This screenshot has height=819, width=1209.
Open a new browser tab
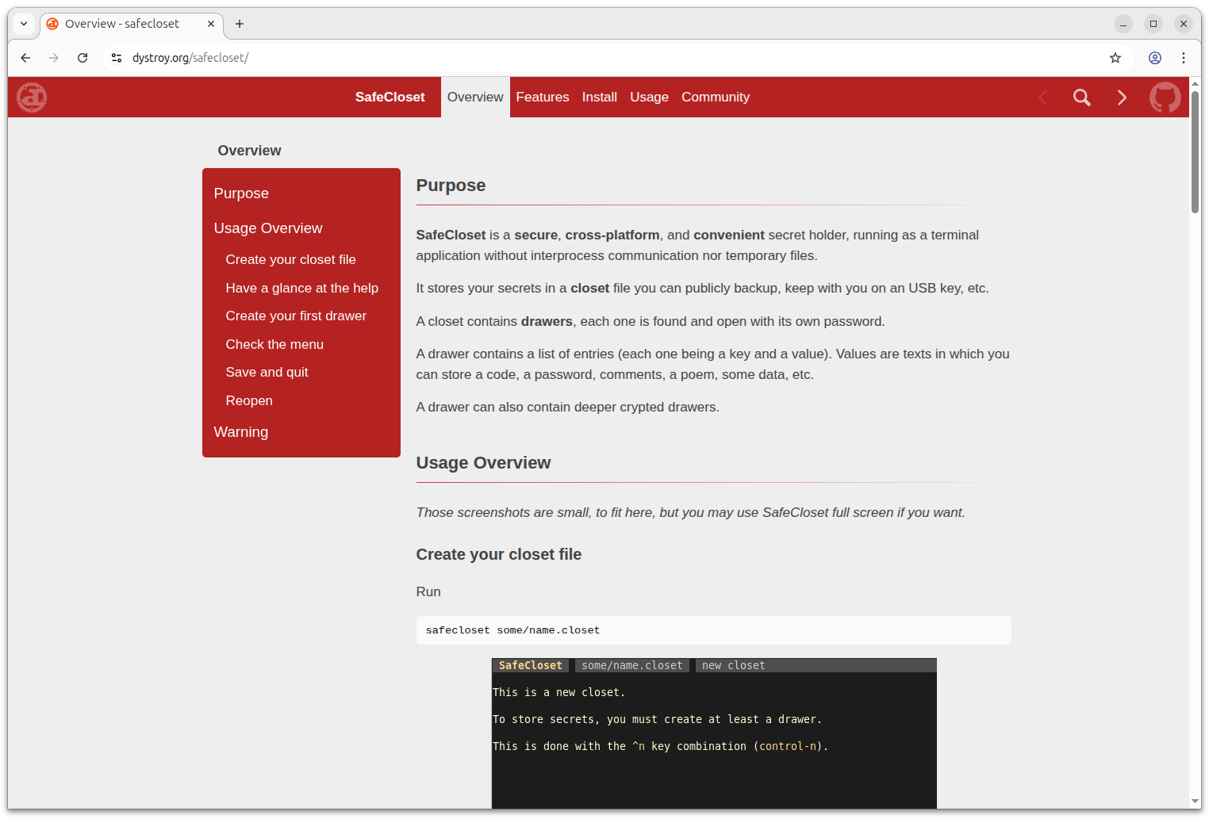point(240,24)
